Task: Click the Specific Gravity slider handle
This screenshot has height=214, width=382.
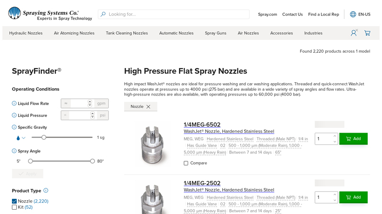Action: point(43,137)
